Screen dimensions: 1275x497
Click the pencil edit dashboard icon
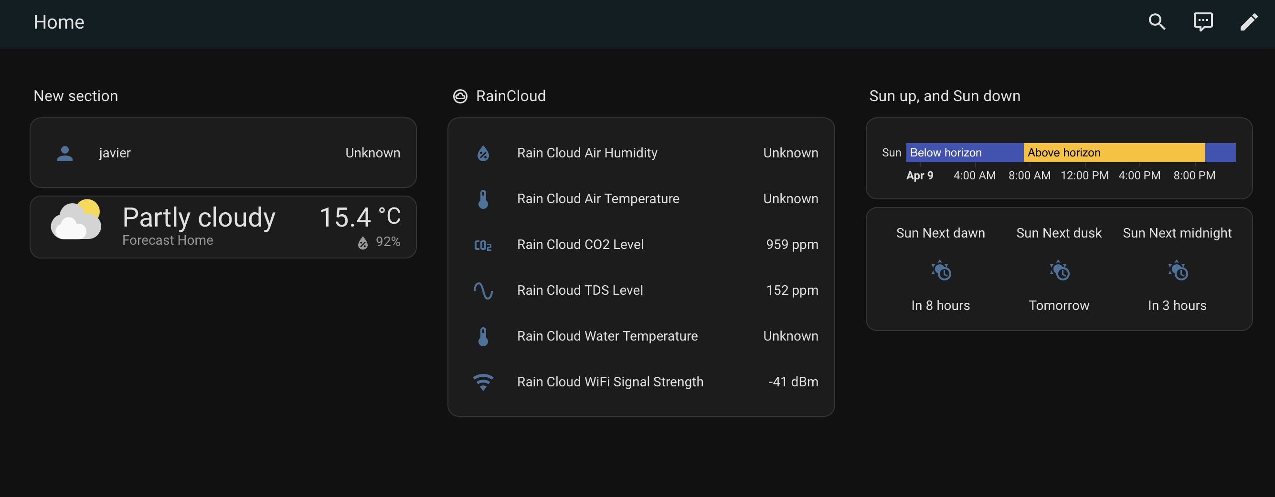pyautogui.click(x=1248, y=22)
